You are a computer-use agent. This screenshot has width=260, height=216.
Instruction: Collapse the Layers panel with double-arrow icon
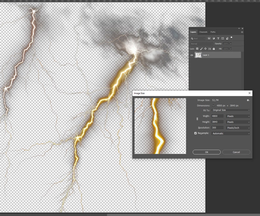(239, 28)
